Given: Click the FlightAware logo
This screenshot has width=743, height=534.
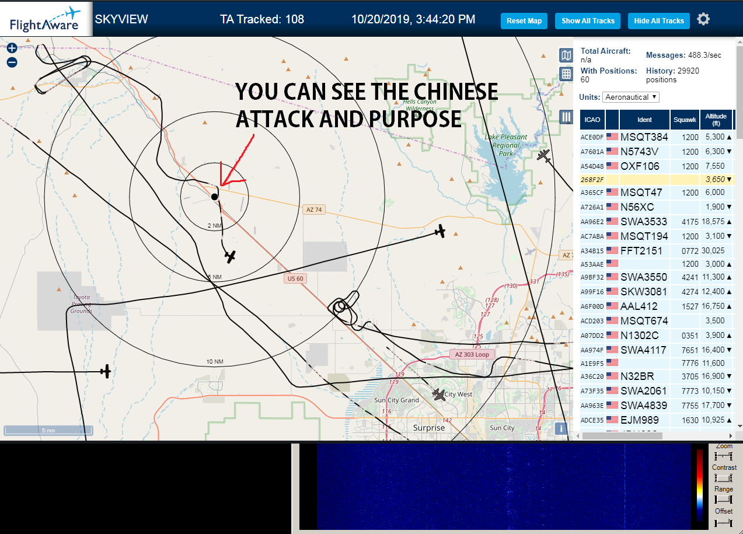Looking at the screenshot, I should click(x=46, y=19).
